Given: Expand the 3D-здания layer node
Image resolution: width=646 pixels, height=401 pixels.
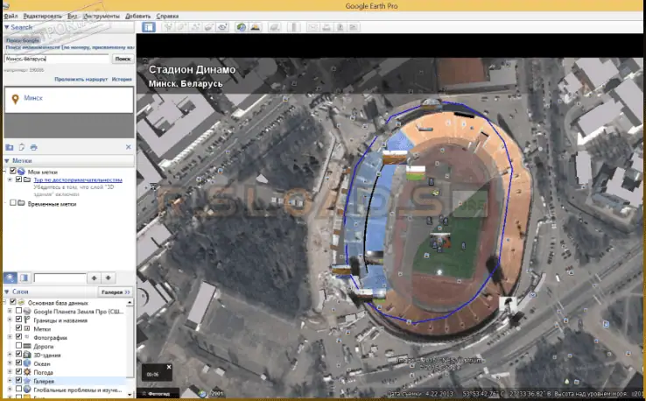Looking at the screenshot, I should point(10,355).
